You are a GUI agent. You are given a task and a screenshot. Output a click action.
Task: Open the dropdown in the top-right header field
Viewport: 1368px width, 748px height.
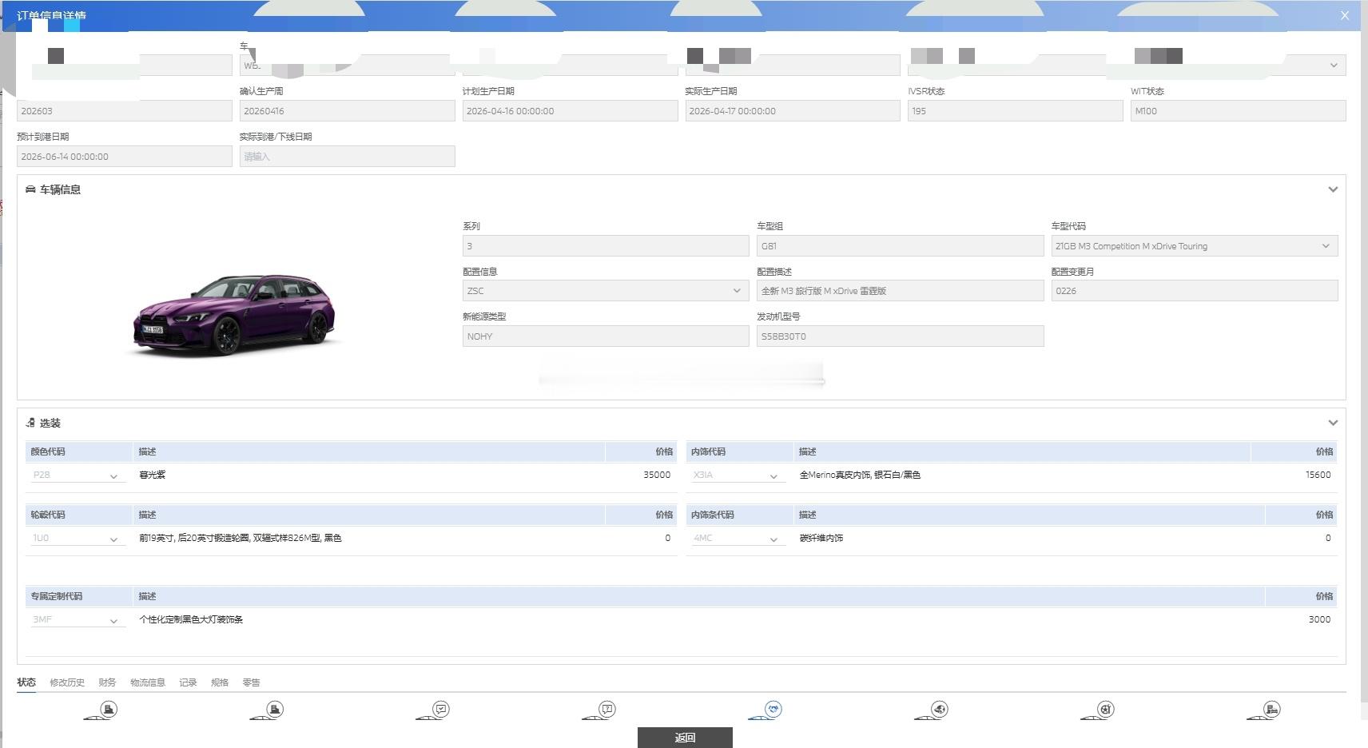pos(1334,66)
